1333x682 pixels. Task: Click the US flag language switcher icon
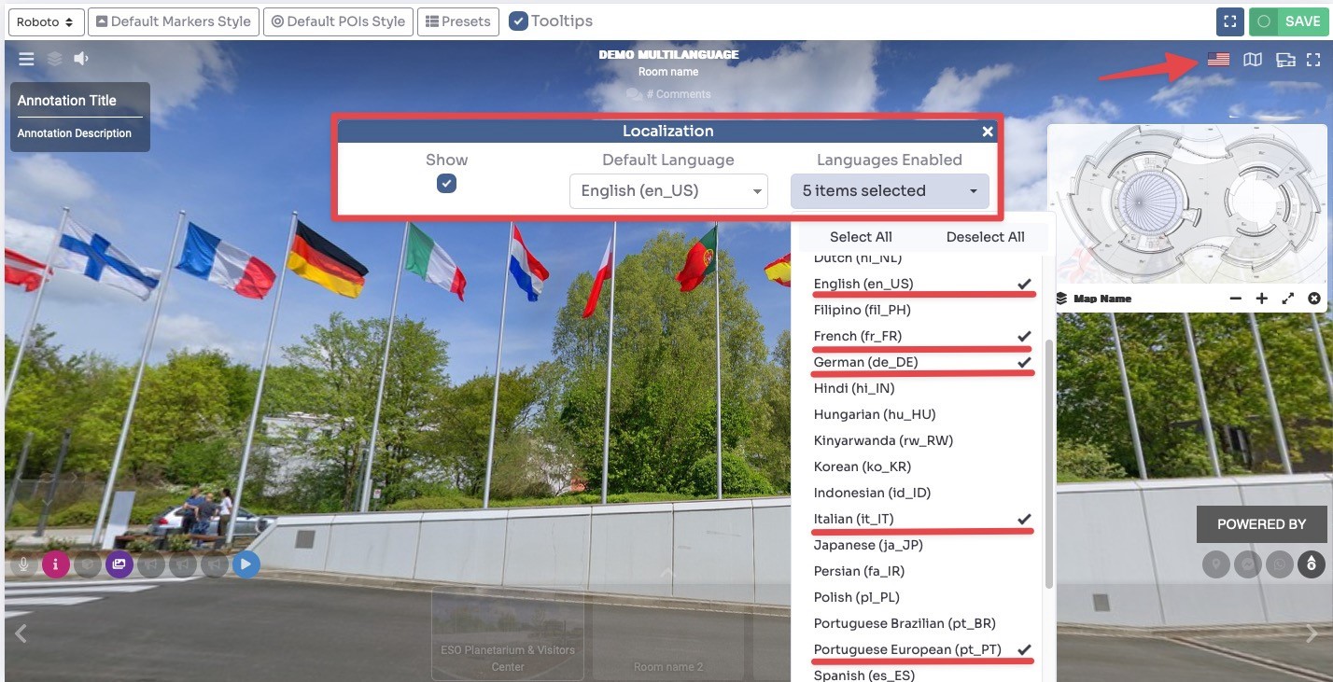[1218, 60]
